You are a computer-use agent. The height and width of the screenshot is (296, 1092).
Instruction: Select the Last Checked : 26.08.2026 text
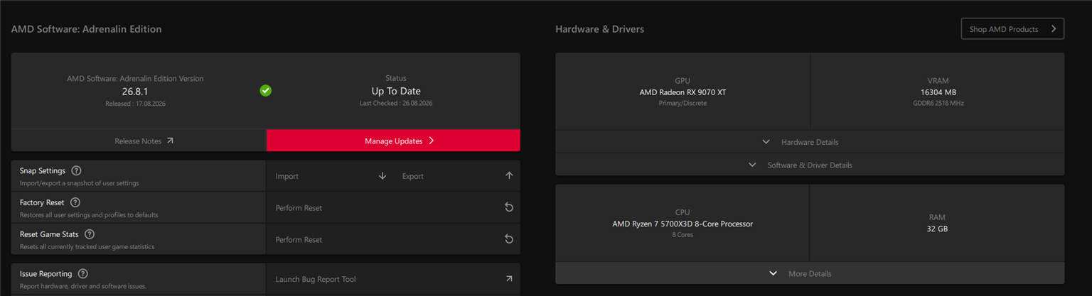(x=396, y=103)
